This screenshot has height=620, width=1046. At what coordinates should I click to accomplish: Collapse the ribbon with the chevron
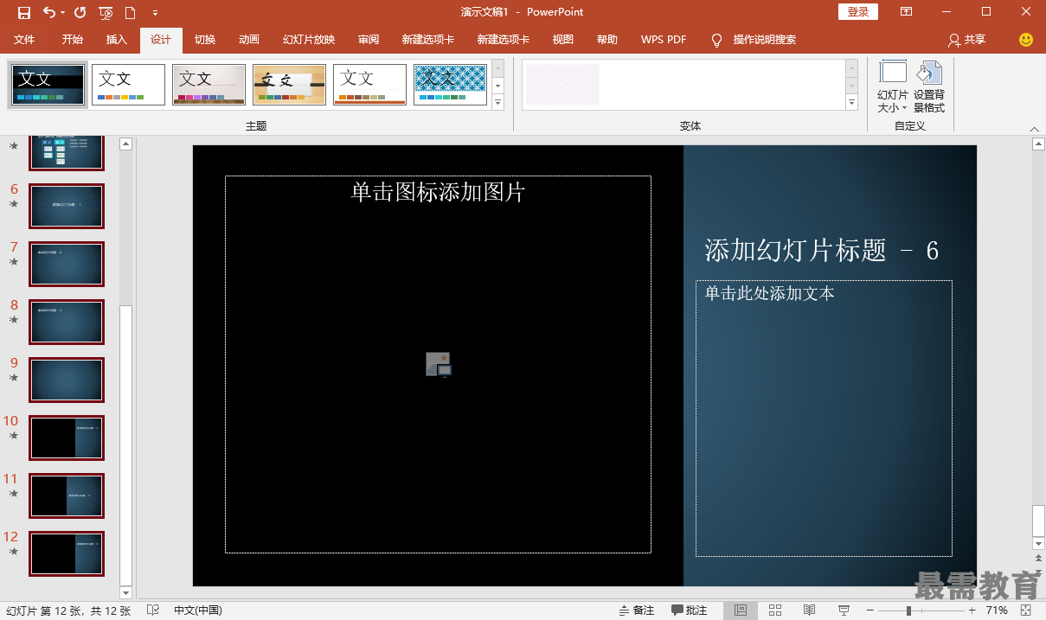(x=1034, y=129)
